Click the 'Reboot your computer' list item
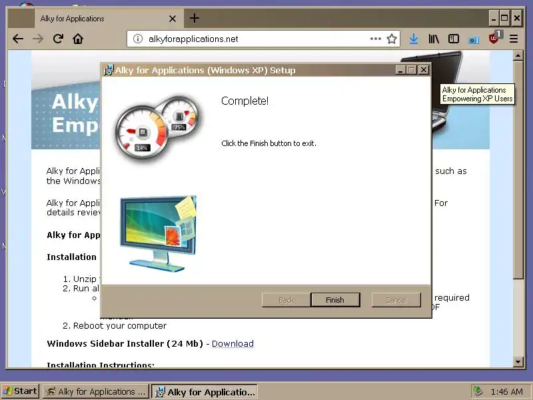533x400 pixels. [120, 325]
